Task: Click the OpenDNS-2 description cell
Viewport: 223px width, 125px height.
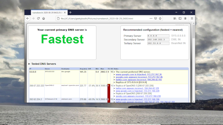Action: point(49,85)
